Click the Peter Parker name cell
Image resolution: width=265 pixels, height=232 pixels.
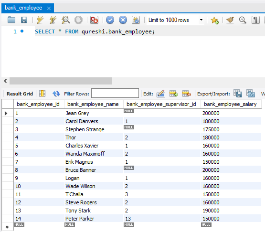point(94,219)
